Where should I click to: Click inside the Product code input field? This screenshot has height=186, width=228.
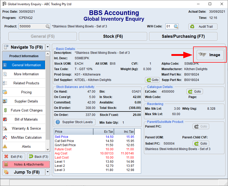(32, 26)
